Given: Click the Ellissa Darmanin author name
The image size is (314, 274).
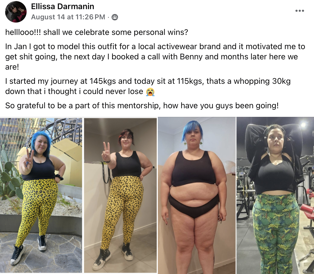Looking at the screenshot, I should (62, 6).
